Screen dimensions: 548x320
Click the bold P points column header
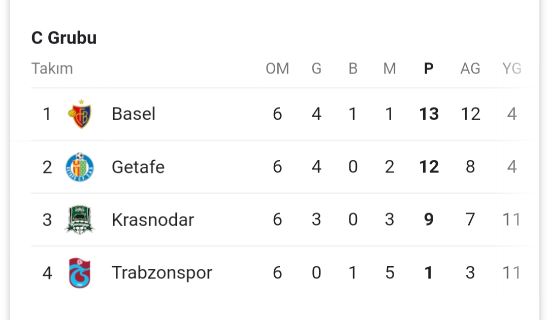pyautogui.click(x=429, y=68)
